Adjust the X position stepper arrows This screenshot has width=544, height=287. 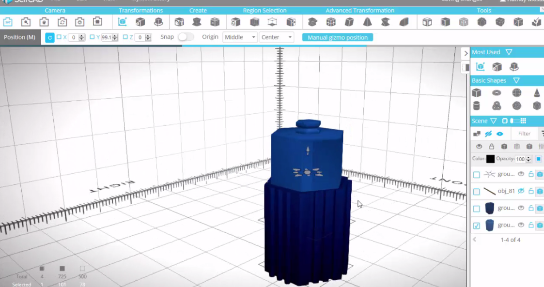(81, 37)
